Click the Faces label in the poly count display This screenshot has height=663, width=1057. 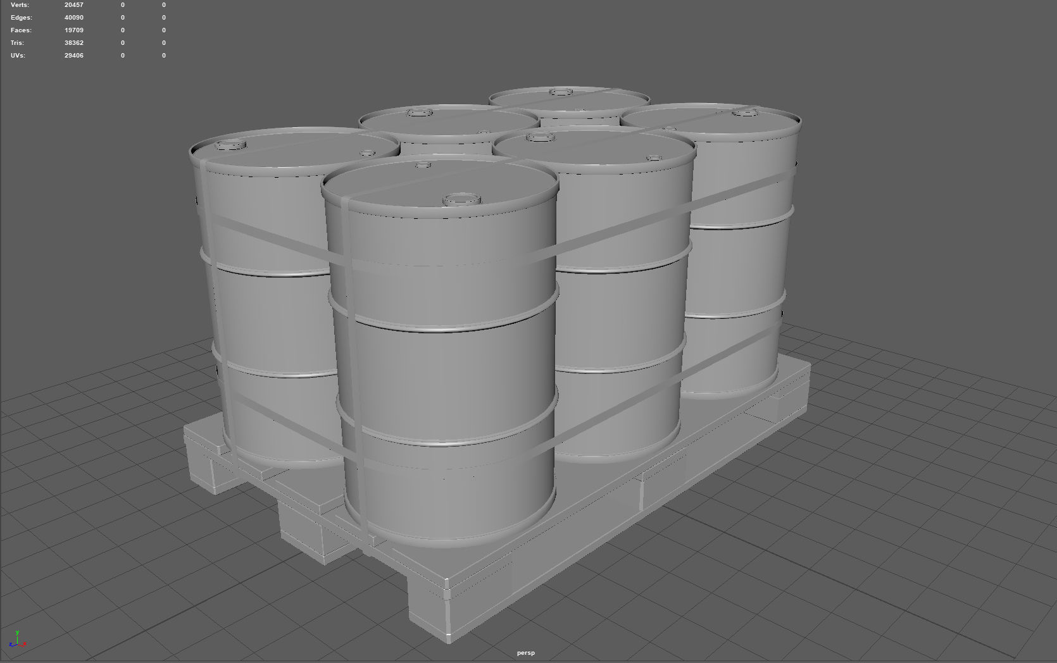pyautogui.click(x=21, y=30)
